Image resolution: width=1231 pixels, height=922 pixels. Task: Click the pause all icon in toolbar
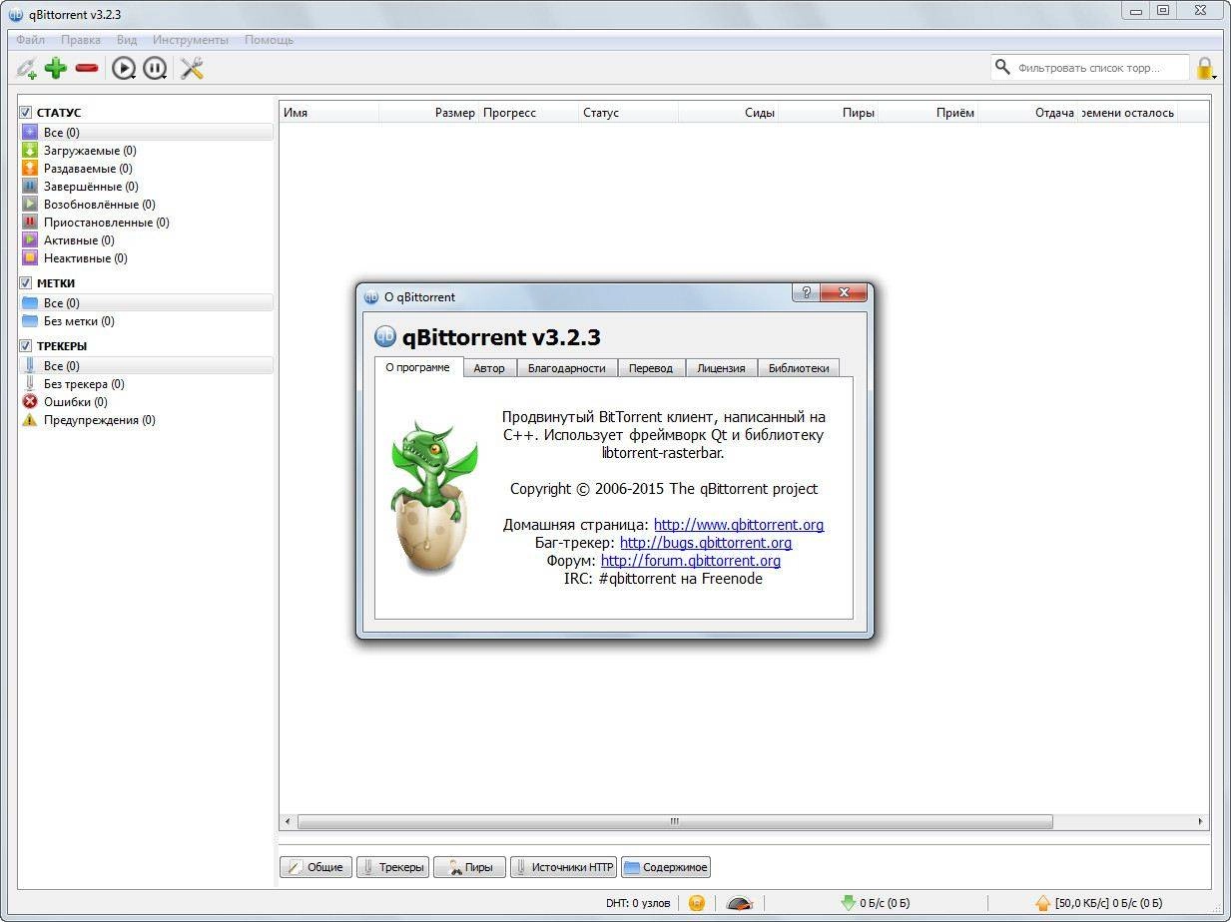[x=155, y=68]
